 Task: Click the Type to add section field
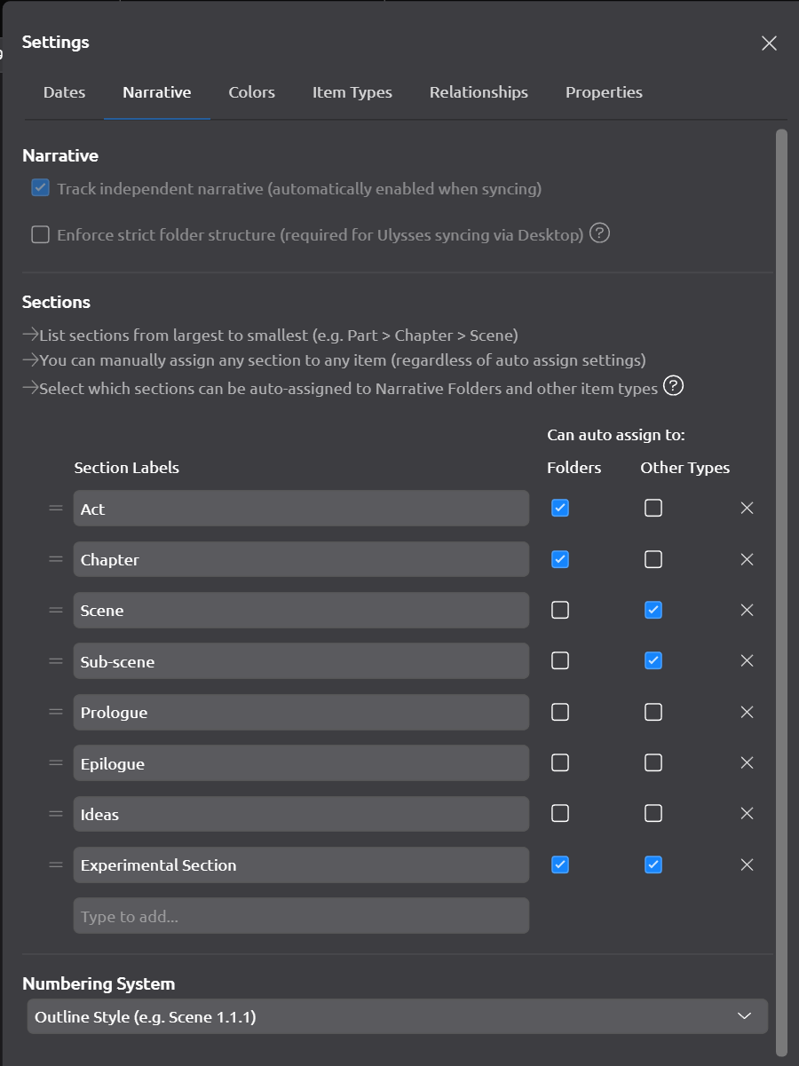click(x=301, y=916)
